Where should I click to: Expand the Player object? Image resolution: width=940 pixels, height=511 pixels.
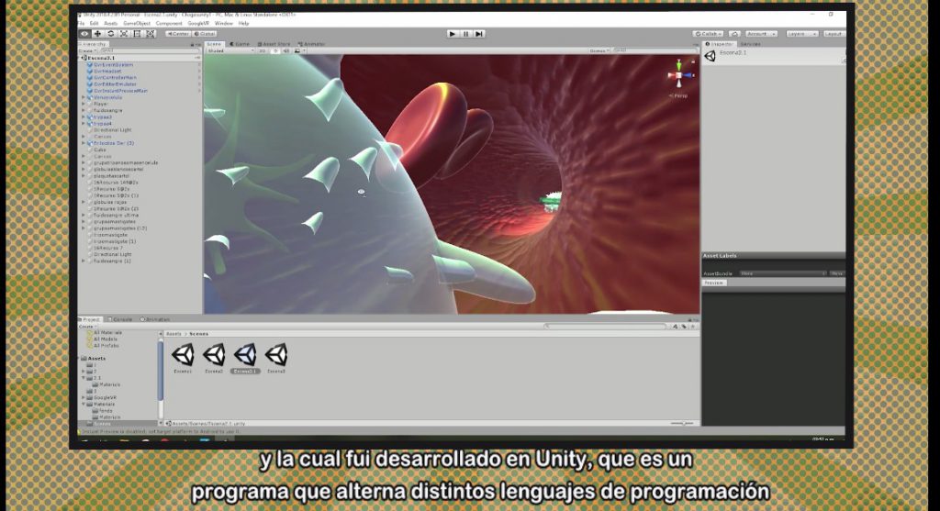tap(84, 105)
